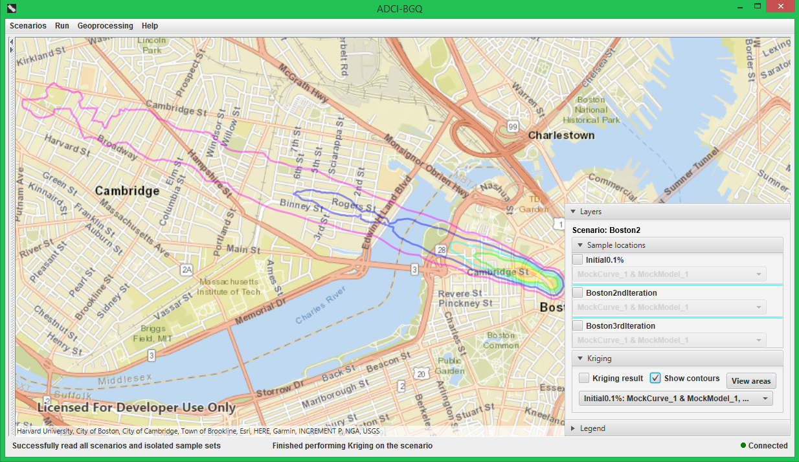Open the Run menu

point(62,26)
